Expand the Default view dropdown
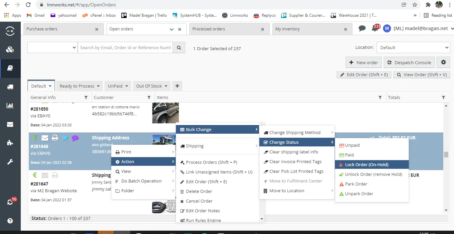Viewport: 454px width, 234px height. pos(50,86)
